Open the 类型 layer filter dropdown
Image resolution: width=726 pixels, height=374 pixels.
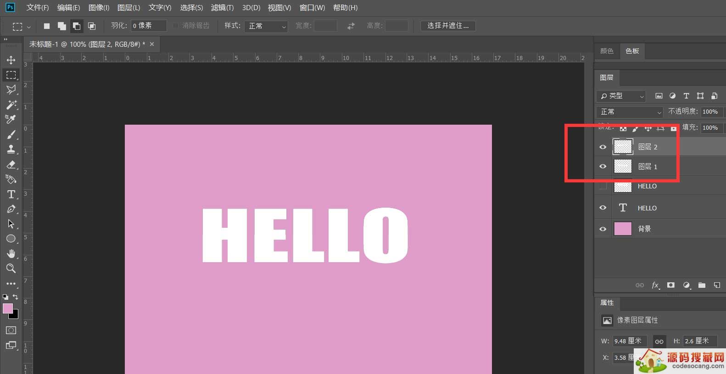[621, 96]
